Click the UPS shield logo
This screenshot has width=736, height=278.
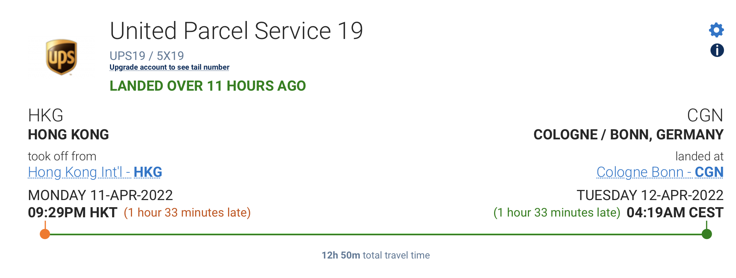(x=62, y=57)
